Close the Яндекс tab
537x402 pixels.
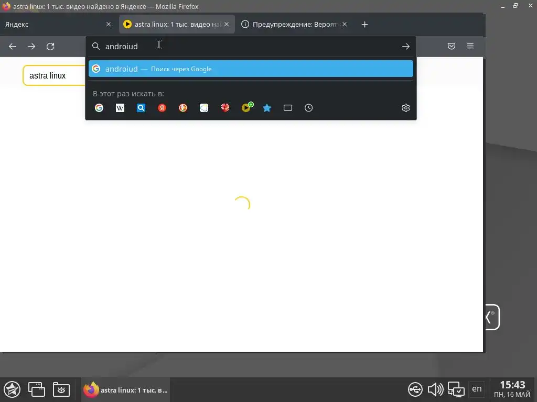point(109,24)
